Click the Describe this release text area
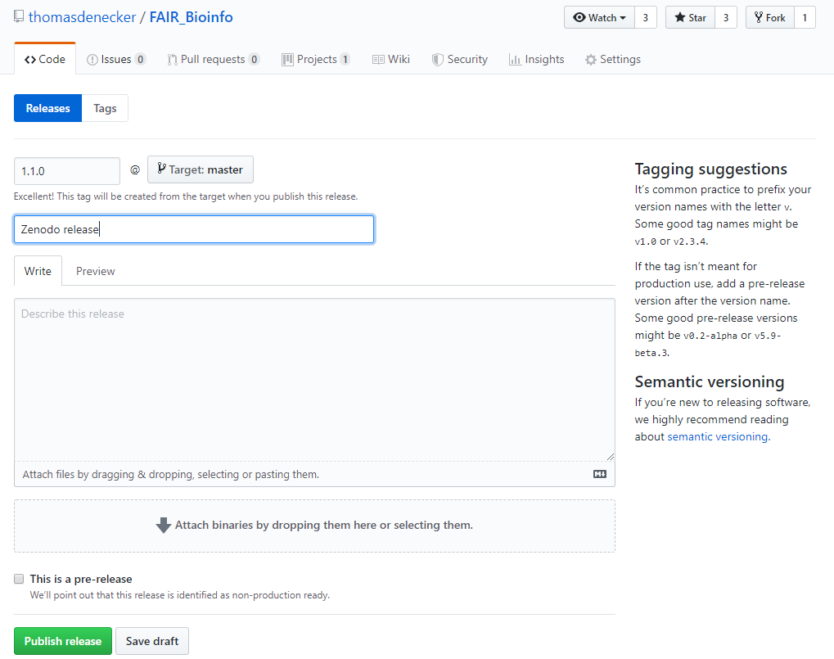834x659 pixels. [x=315, y=380]
